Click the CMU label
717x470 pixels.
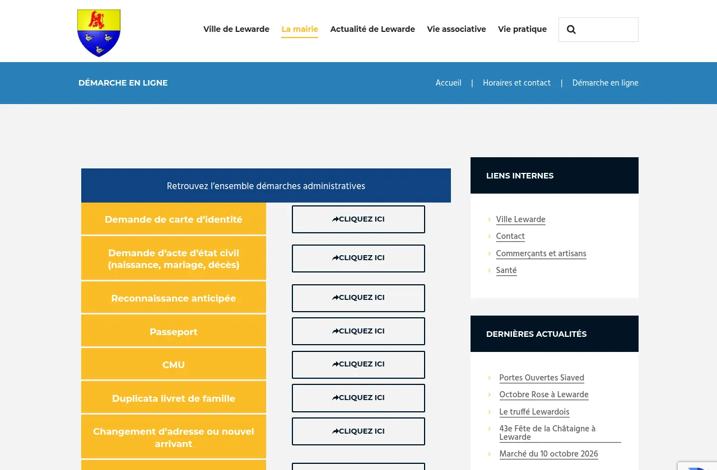174,365
